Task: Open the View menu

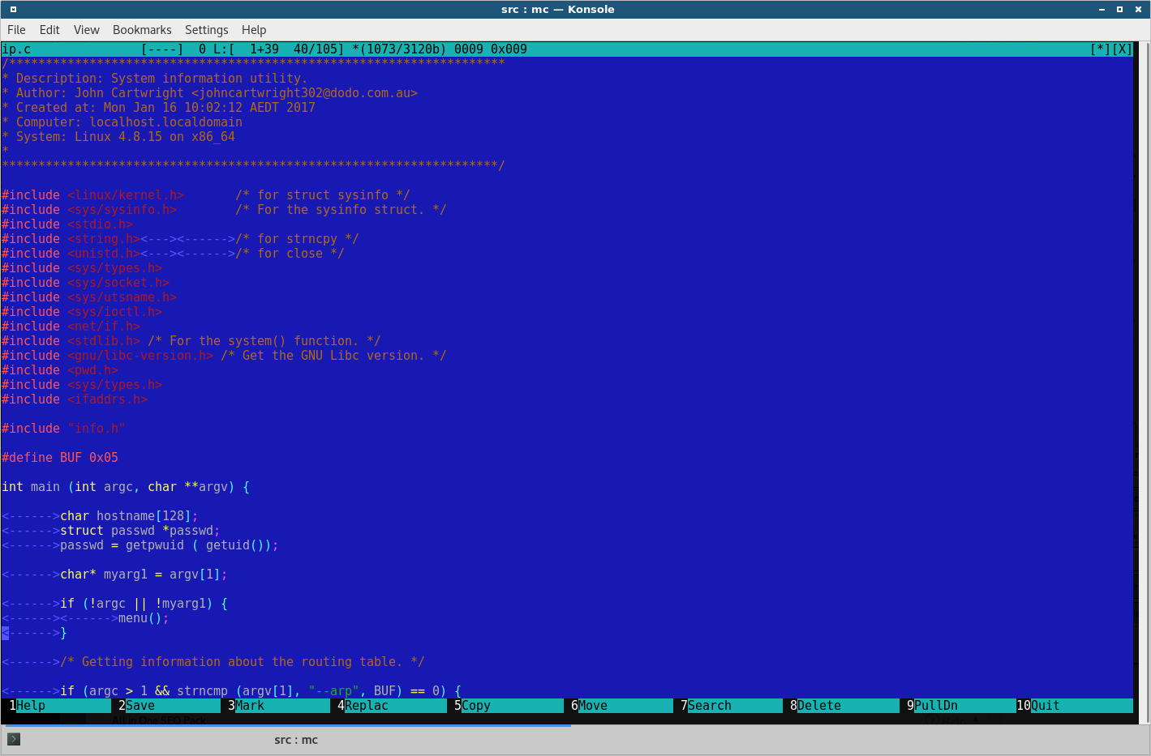Action: [87, 30]
